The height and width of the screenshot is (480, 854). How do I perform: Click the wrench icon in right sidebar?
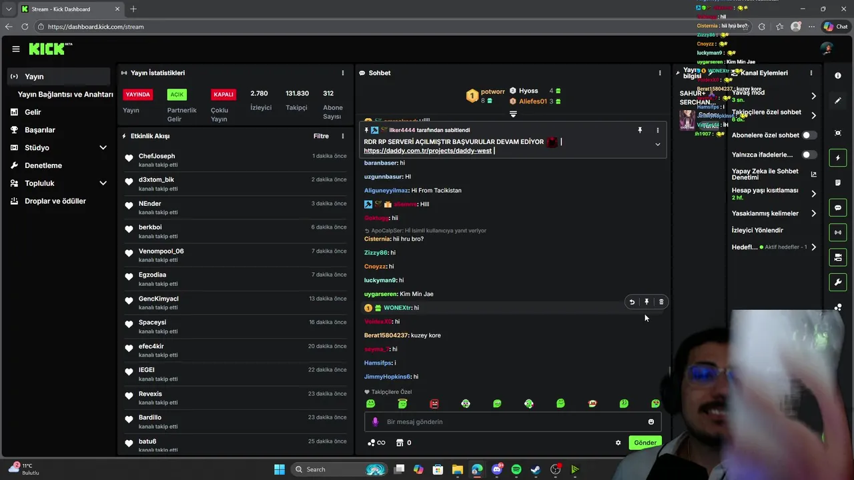tap(838, 283)
